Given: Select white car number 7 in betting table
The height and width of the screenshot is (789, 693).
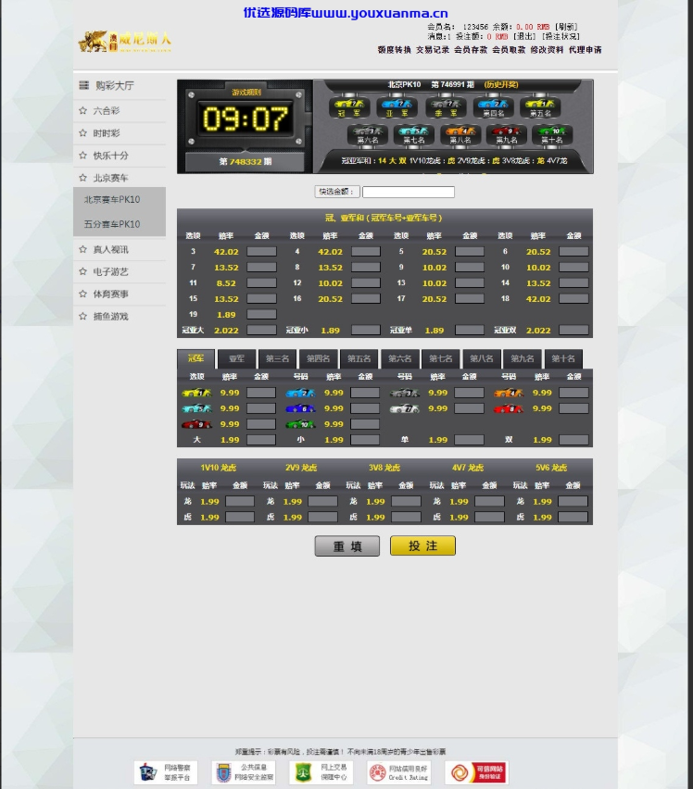Looking at the screenshot, I should (405, 408).
